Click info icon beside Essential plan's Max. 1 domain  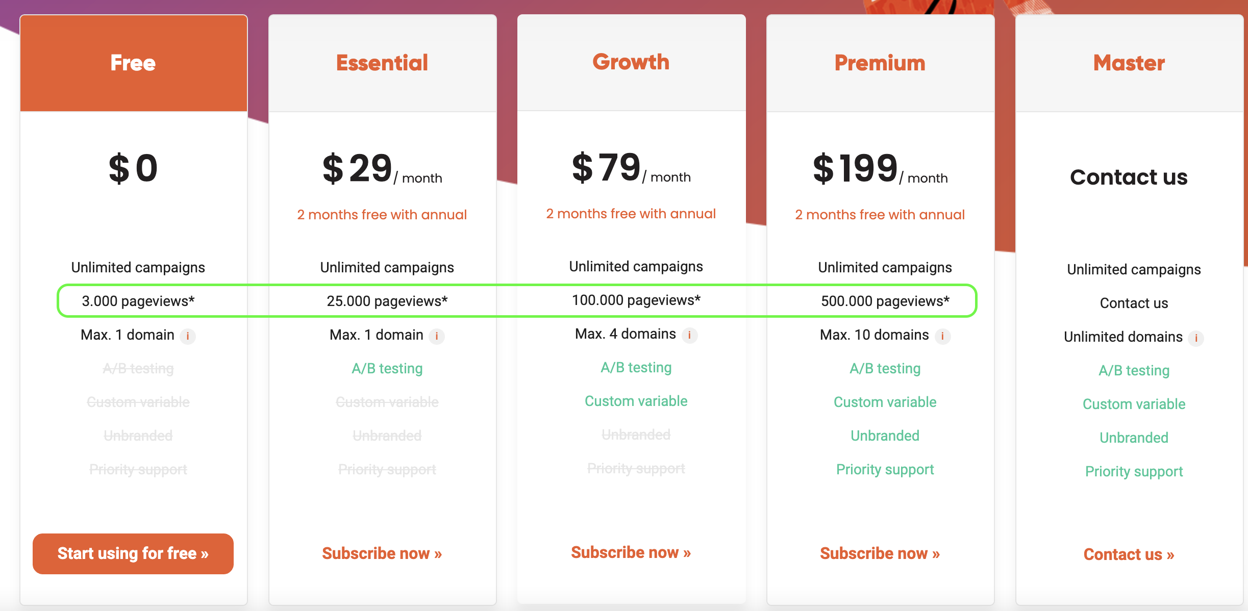[x=437, y=336]
